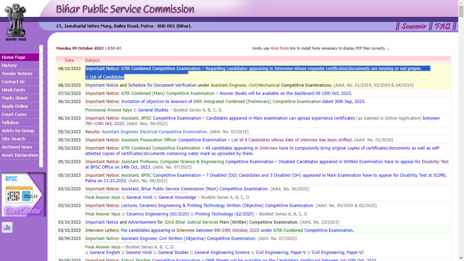Viewport: 464px width, 261px height.
Task: Open Interview Letters 9th-20th October link
Action: coord(237,231)
